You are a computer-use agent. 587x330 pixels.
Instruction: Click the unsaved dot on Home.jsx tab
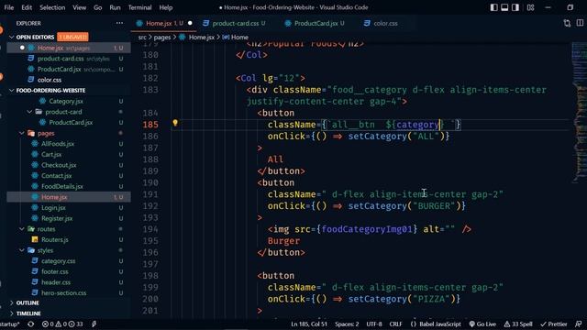[x=190, y=23]
